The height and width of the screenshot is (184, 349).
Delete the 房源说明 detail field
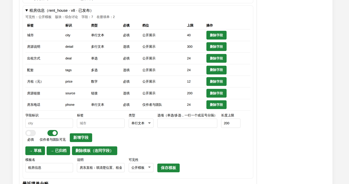pyautogui.click(x=216, y=47)
